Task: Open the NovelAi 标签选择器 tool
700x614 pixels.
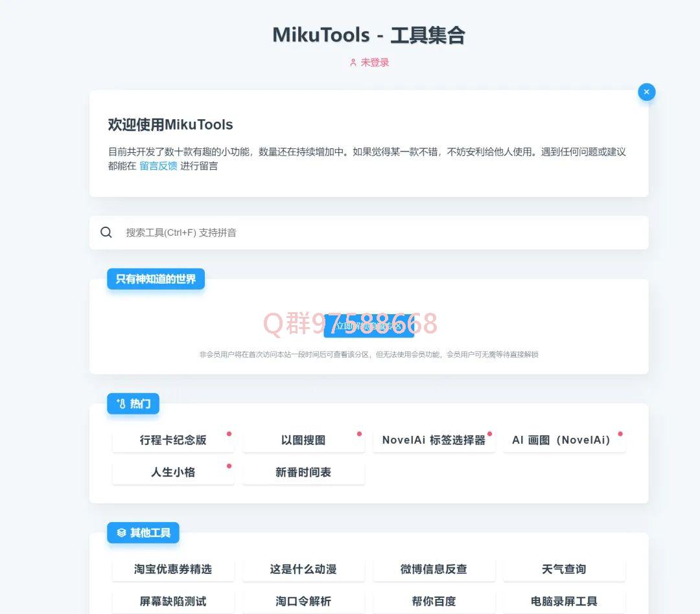Action: pyautogui.click(x=434, y=440)
